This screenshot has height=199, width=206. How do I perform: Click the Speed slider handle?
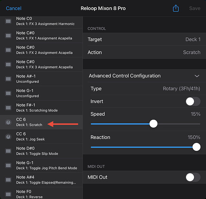pyautogui.click(x=153, y=124)
